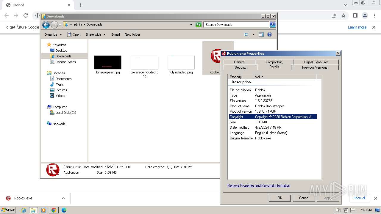
Task: Open the bineuropean.jpg thumbnail
Action: [x=108, y=62]
